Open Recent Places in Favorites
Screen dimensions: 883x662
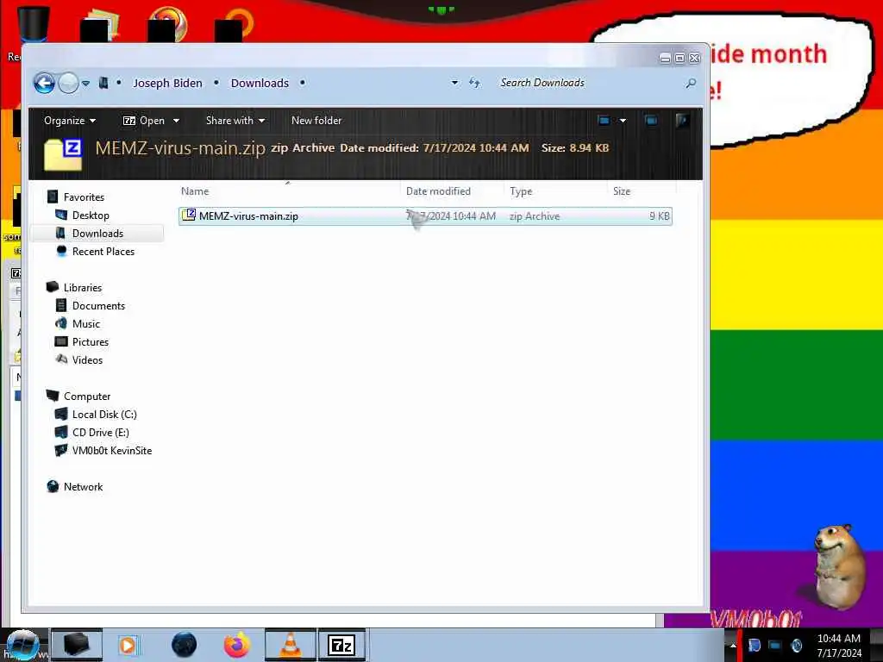(x=103, y=252)
